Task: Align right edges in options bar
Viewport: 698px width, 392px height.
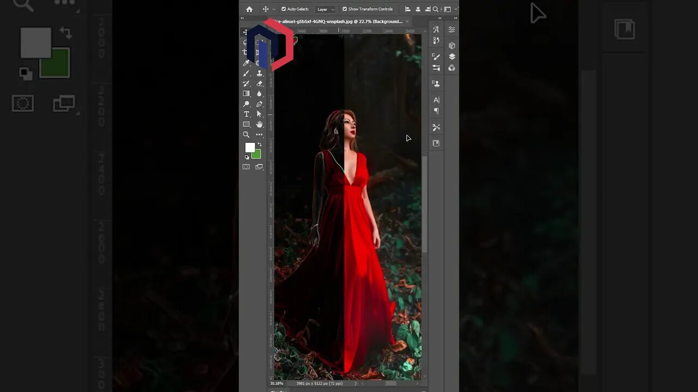Action: click(x=428, y=9)
